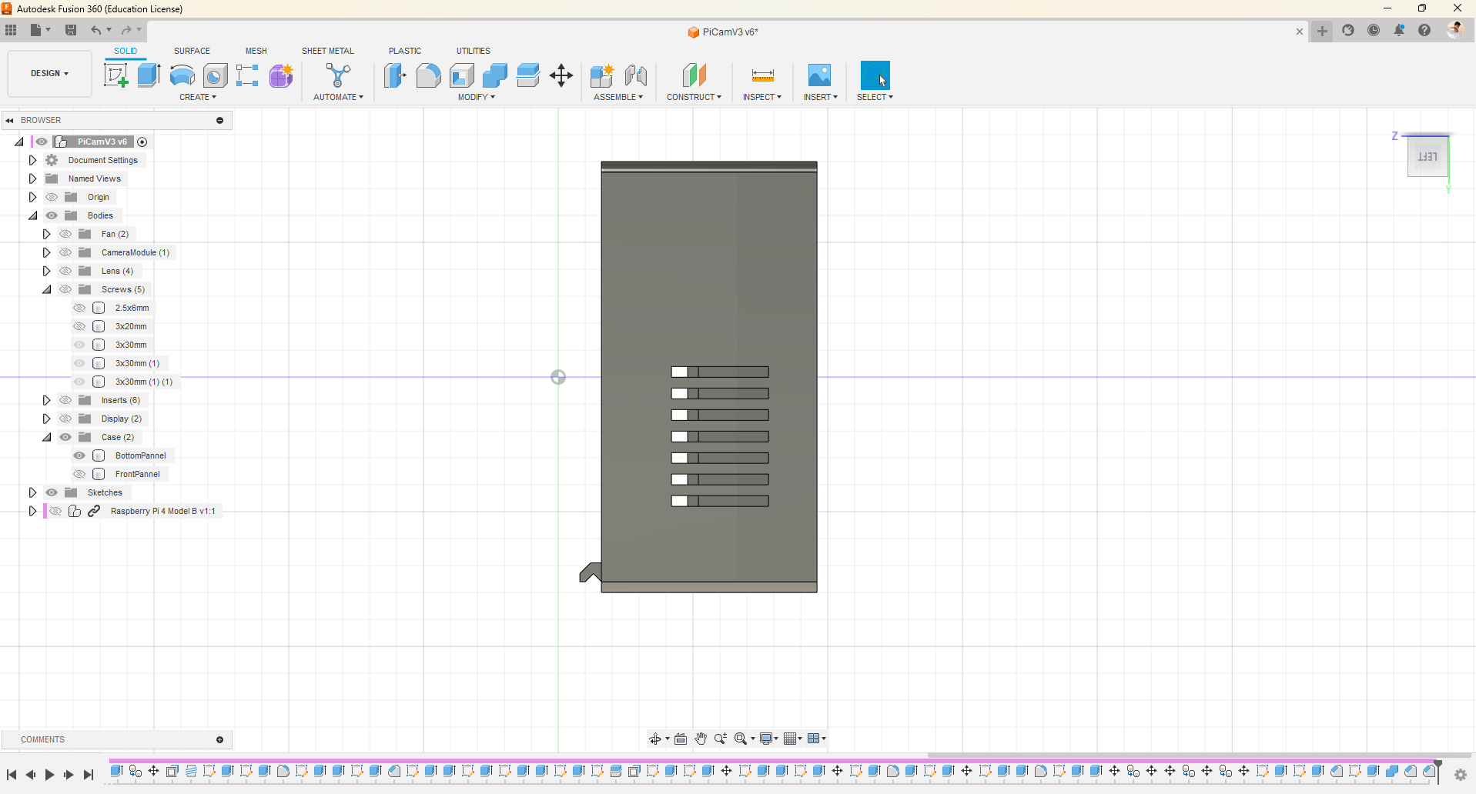
Task: Expand the Fan (2) folder
Action: [x=46, y=234]
